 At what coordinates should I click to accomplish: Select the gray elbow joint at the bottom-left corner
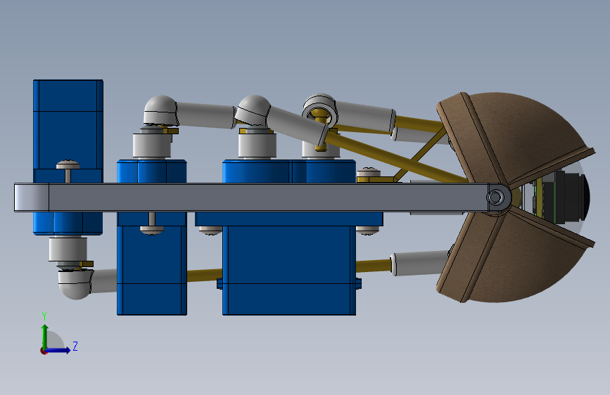(x=76, y=284)
